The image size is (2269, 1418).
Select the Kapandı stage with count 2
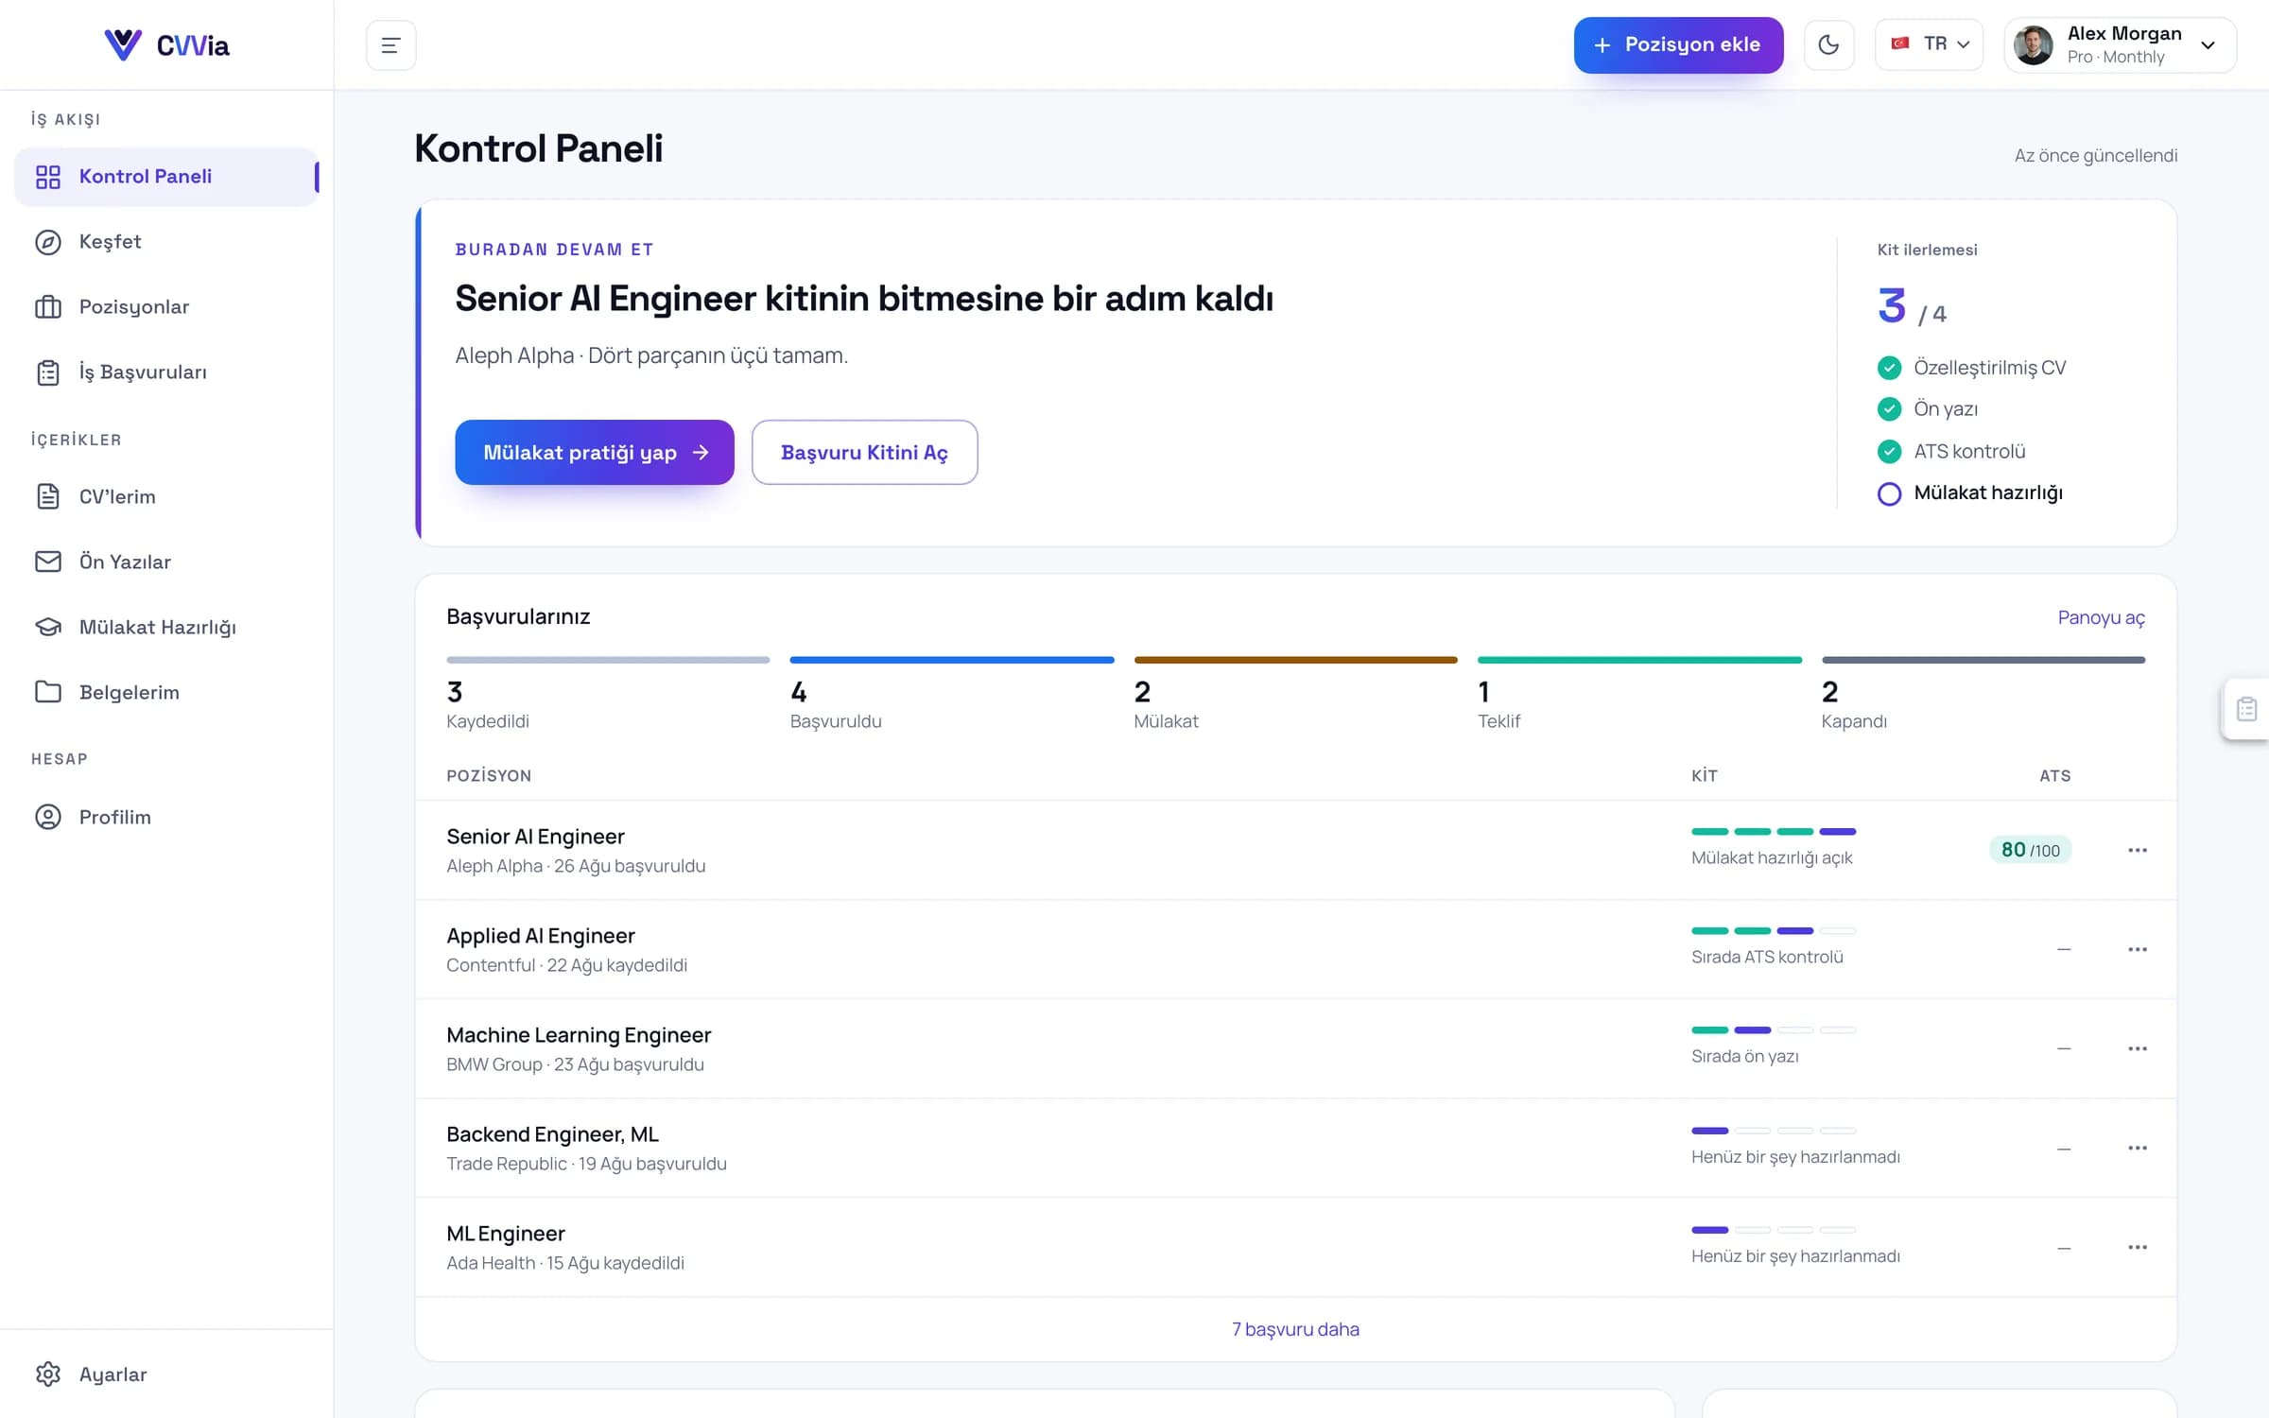click(1983, 694)
